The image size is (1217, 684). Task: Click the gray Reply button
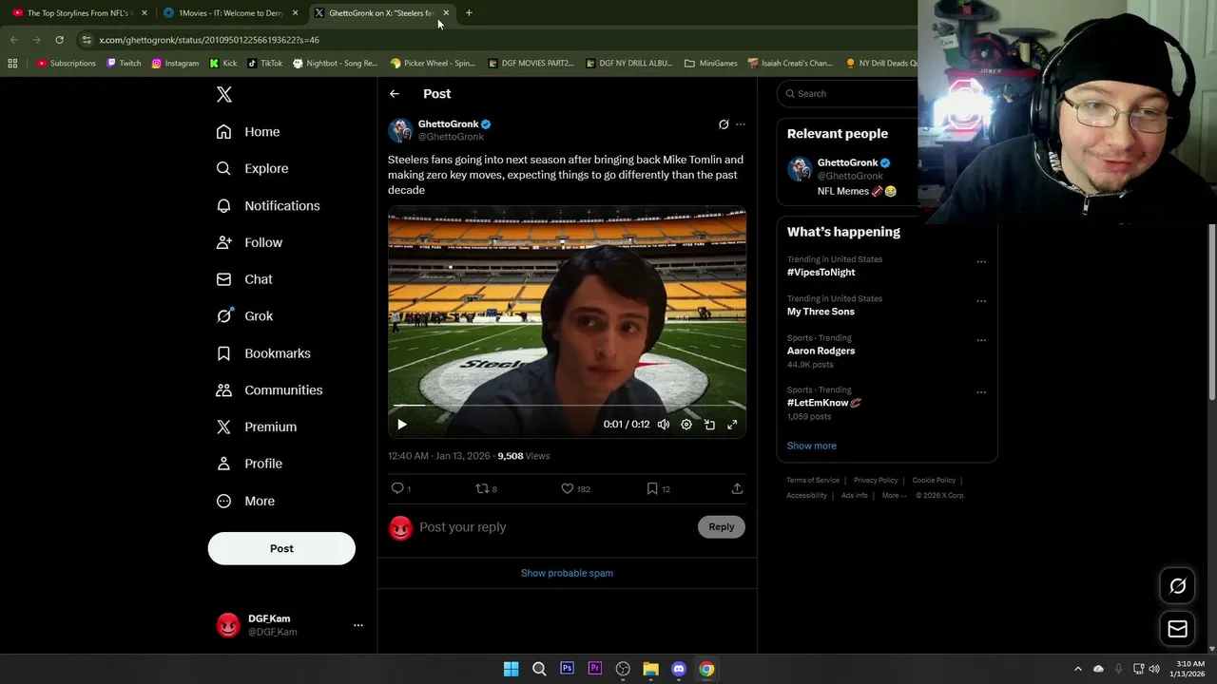722,527
